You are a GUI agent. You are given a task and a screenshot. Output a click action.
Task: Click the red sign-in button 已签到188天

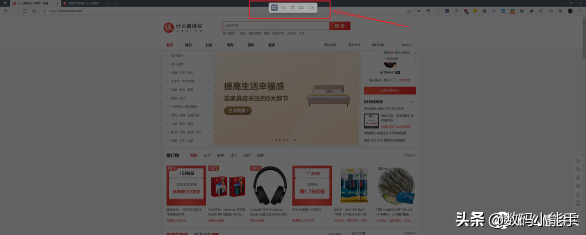[390, 91]
